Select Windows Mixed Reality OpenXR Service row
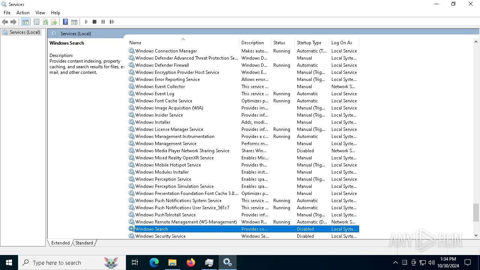 [x=243, y=158]
